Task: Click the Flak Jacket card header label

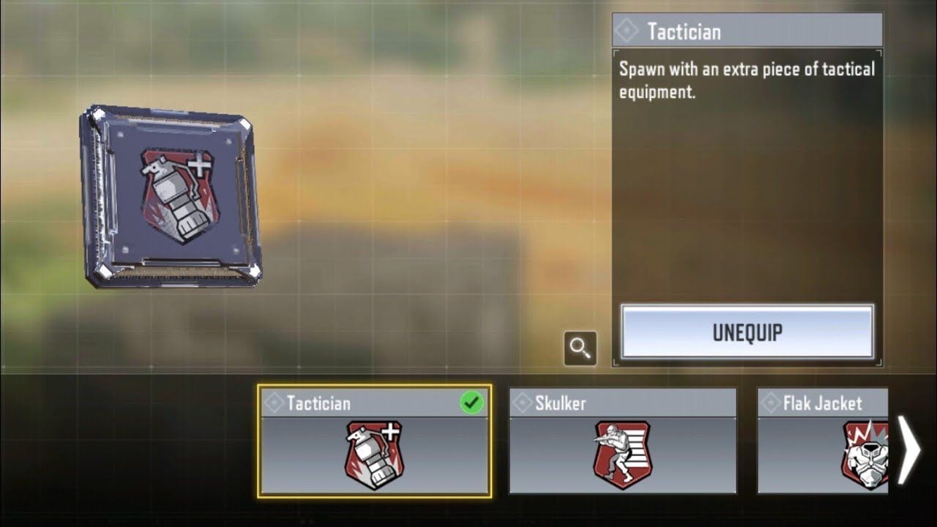Action: (x=823, y=403)
